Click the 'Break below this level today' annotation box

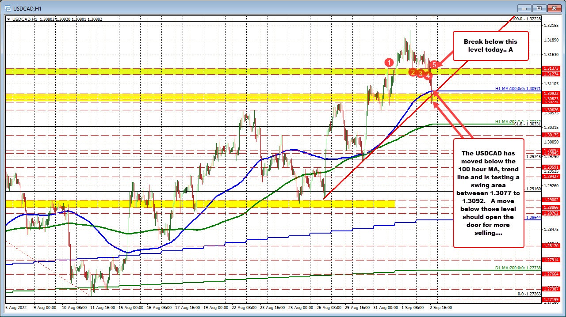click(491, 45)
